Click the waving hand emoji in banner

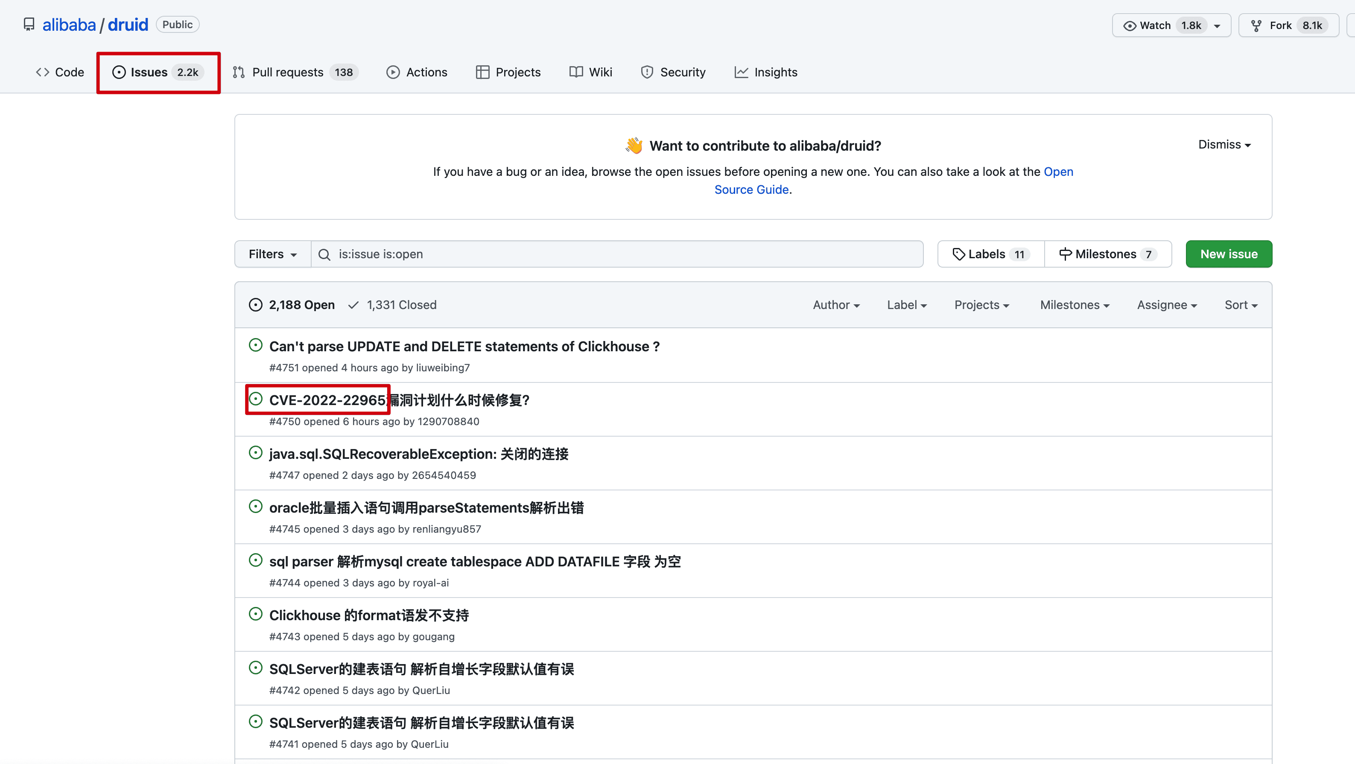pos(634,146)
